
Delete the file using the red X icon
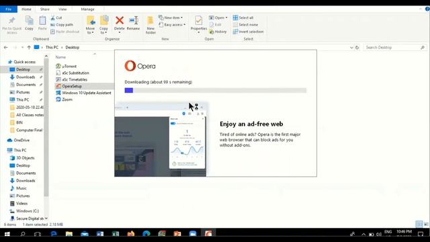click(120, 20)
